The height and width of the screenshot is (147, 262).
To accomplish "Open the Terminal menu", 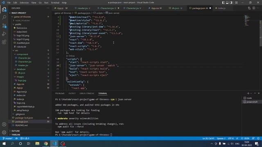I will [55, 3].
